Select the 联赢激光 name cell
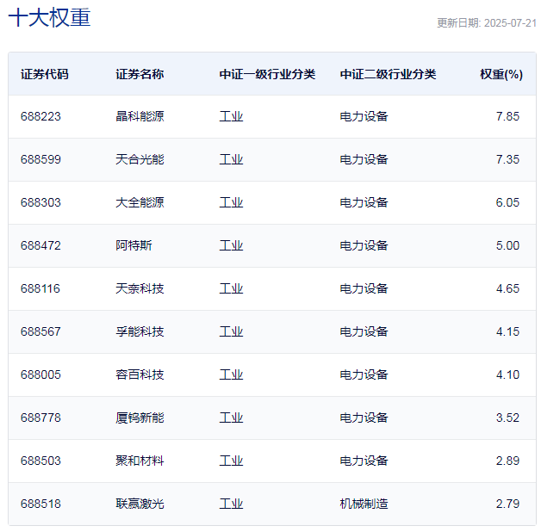This screenshot has width=541, height=532. tap(140, 504)
